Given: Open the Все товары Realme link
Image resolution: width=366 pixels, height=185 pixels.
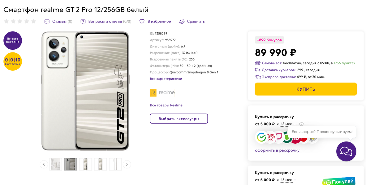Looking at the screenshot, I should tap(166, 105).
